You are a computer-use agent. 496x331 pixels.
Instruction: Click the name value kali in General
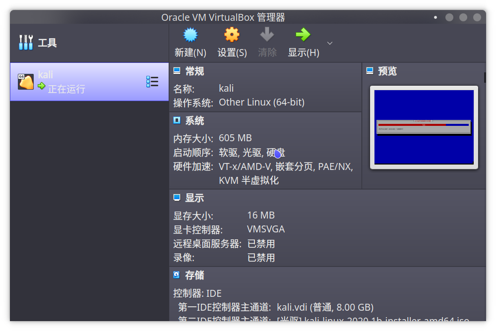(x=226, y=88)
